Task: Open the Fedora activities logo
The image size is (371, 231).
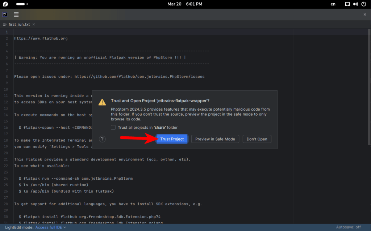Action: 5,4
